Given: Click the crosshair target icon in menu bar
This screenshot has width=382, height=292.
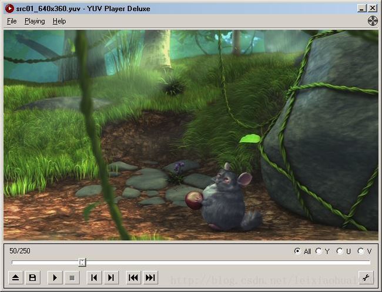Looking at the screenshot, I should 373,21.
